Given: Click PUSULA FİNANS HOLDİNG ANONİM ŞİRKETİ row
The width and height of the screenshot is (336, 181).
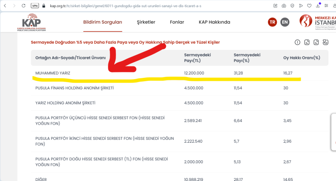Looking at the screenshot, I should point(74,88).
